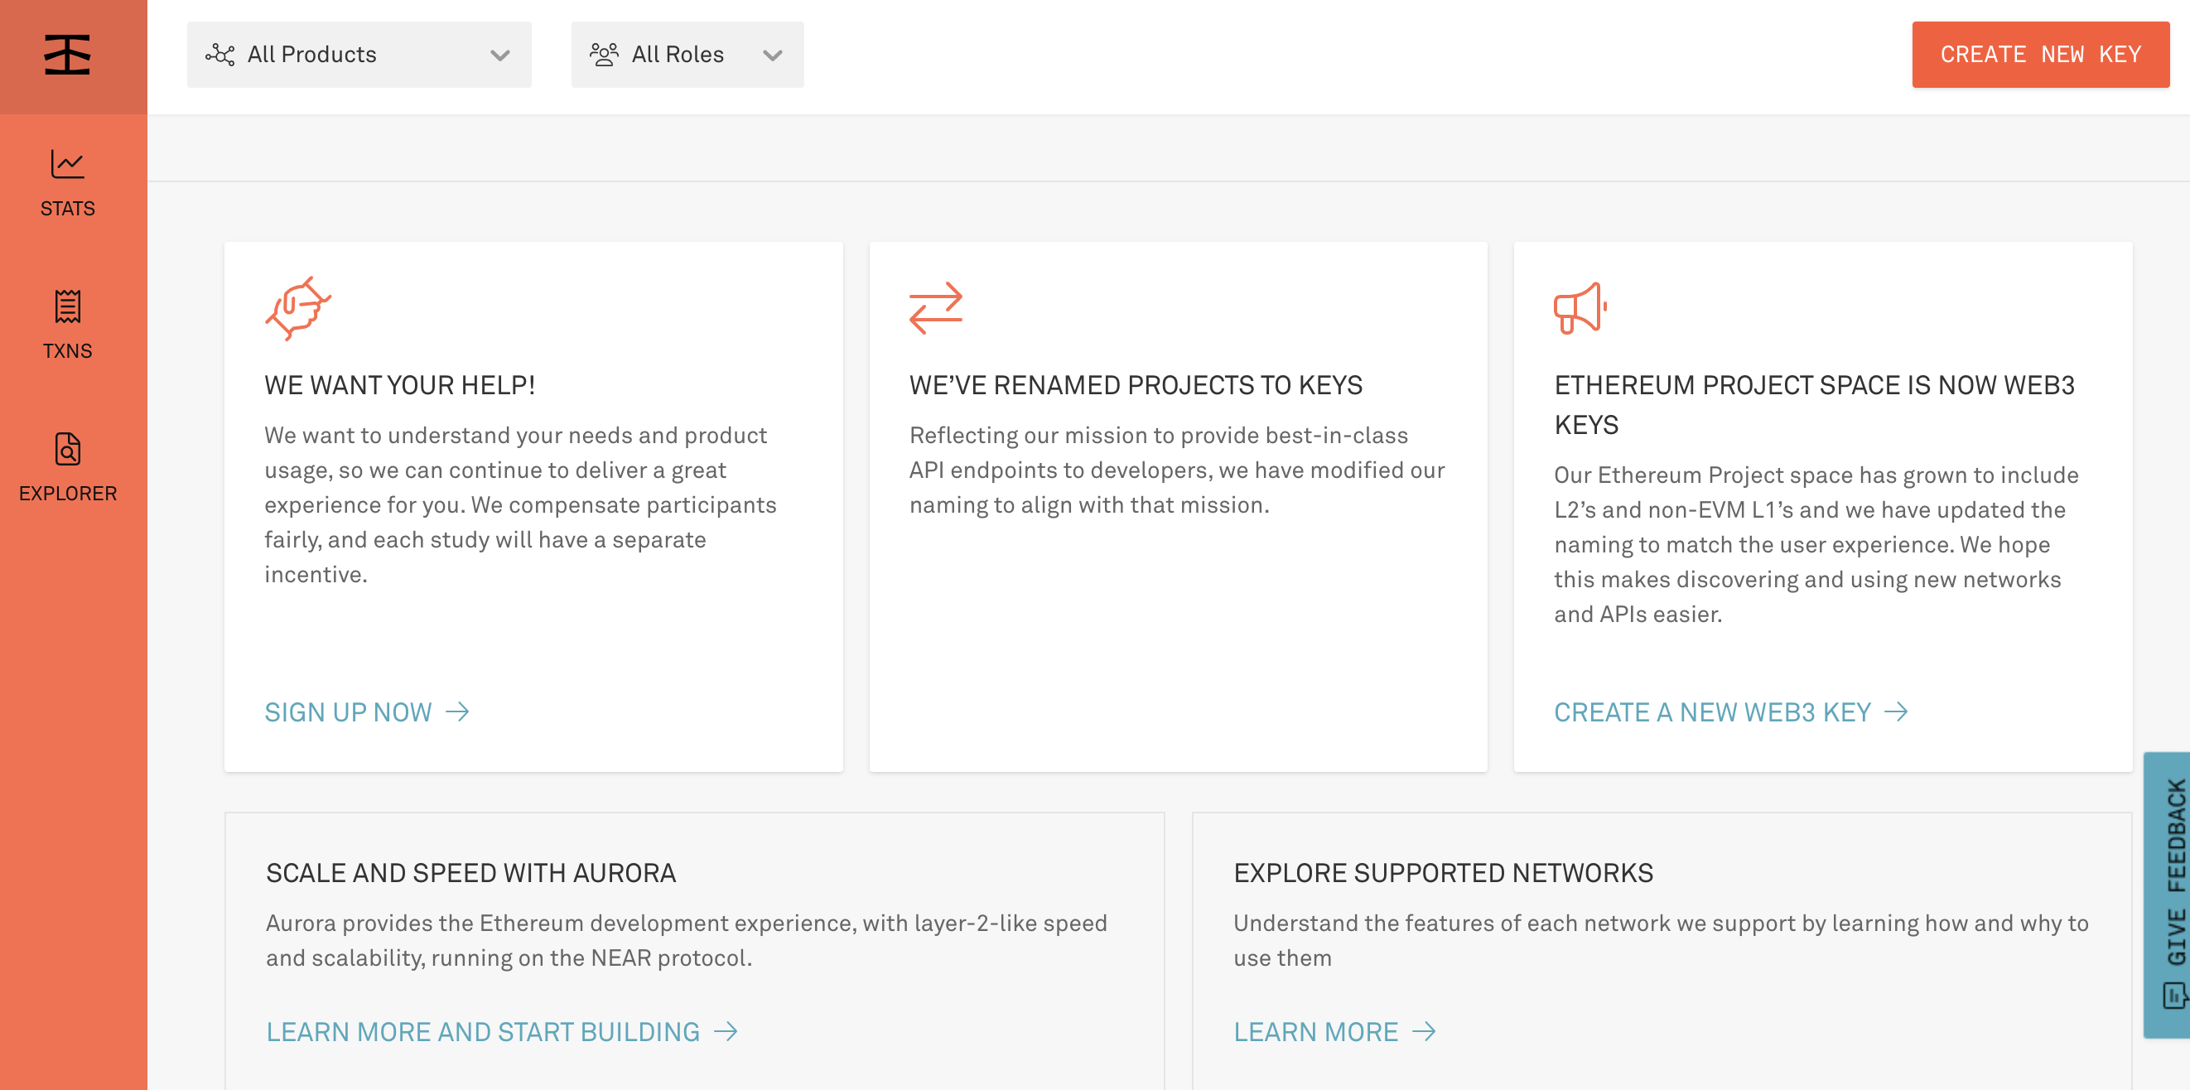The image size is (2190, 1090).
Task: Click the products network icon in filter
Action: click(x=220, y=55)
